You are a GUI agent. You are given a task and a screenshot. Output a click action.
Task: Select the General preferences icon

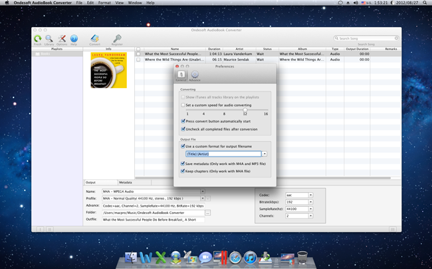(181, 75)
